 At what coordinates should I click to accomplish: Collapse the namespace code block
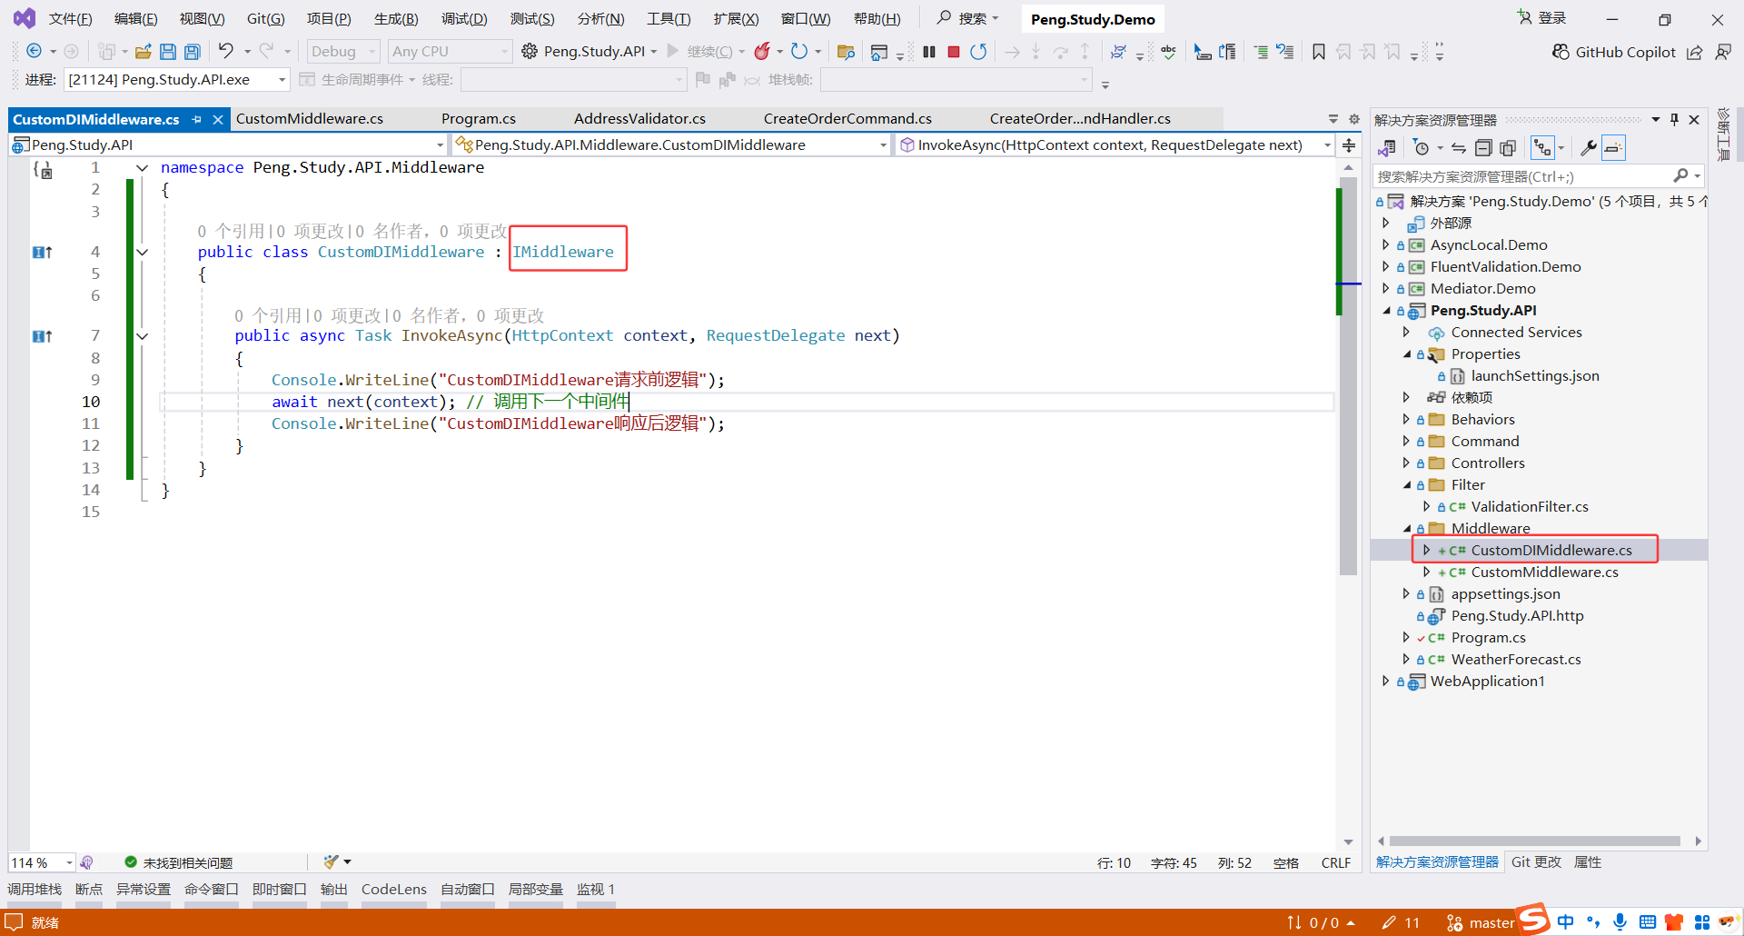click(x=143, y=168)
